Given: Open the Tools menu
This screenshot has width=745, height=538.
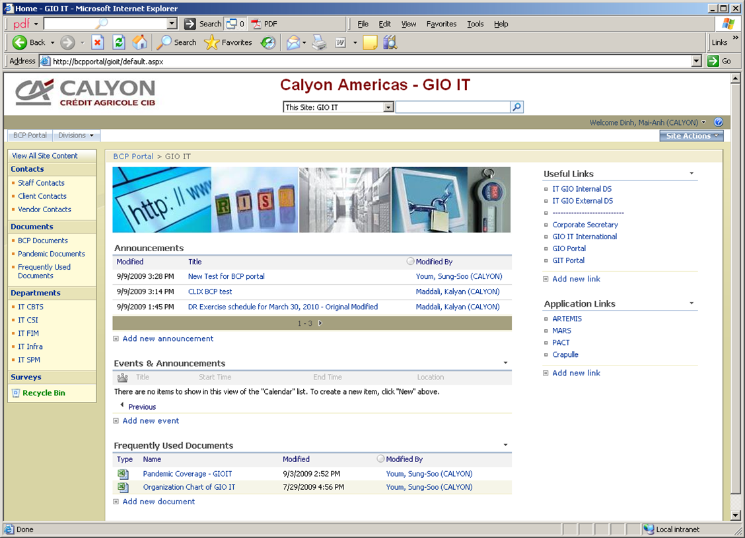Looking at the screenshot, I should [x=475, y=24].
